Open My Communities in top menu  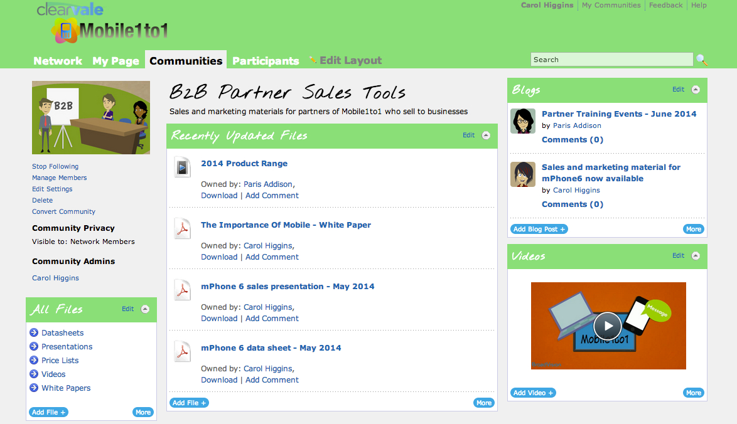[611, 5]
